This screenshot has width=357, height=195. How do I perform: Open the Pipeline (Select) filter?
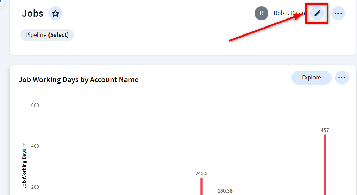(47, 35)
